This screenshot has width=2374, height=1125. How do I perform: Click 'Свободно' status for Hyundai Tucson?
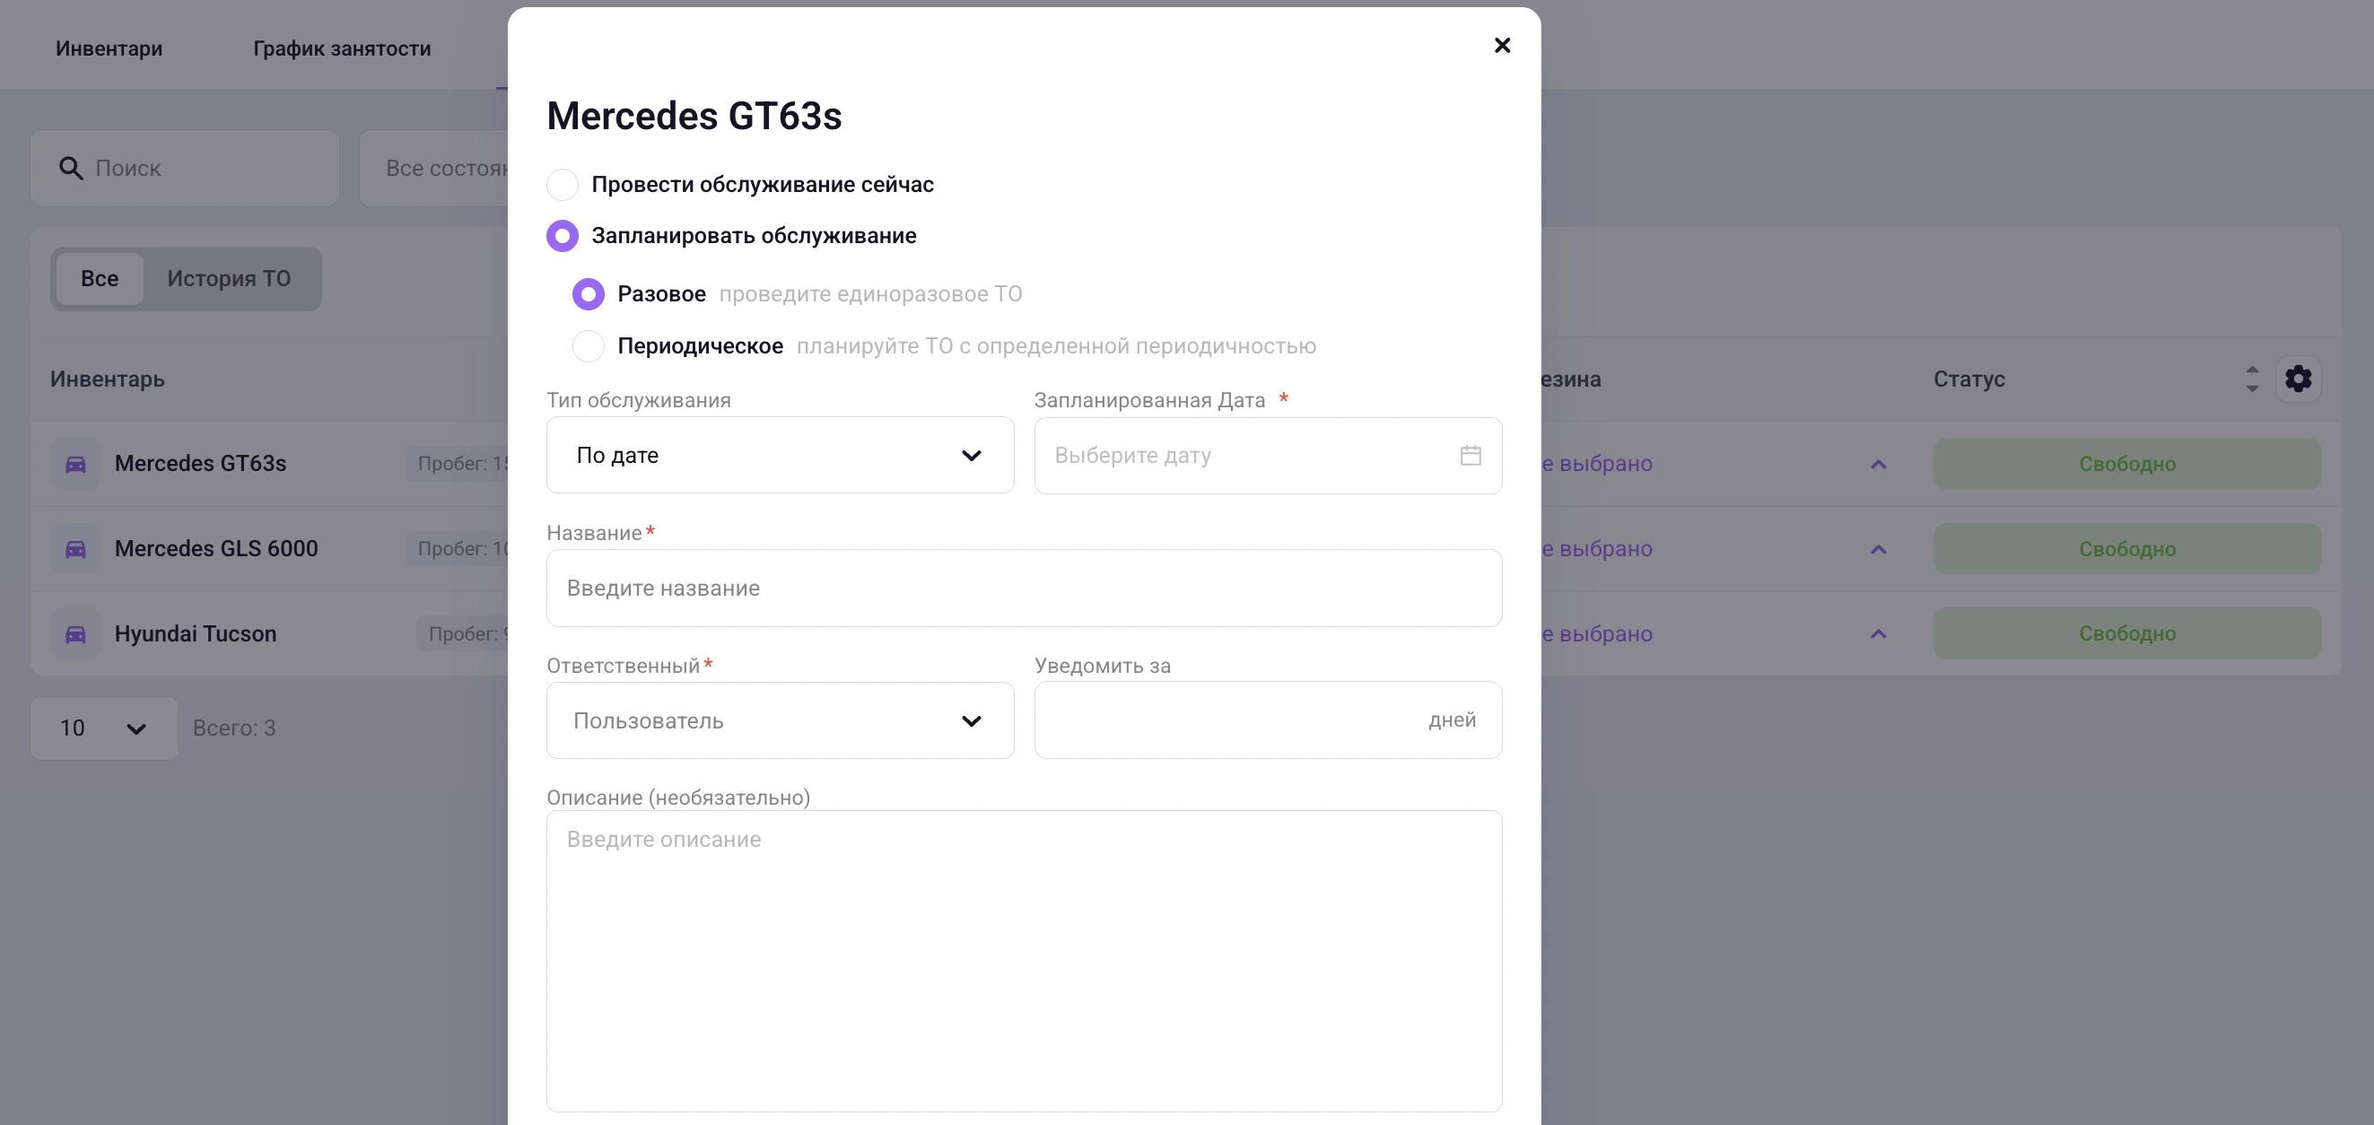point(2126,634)
